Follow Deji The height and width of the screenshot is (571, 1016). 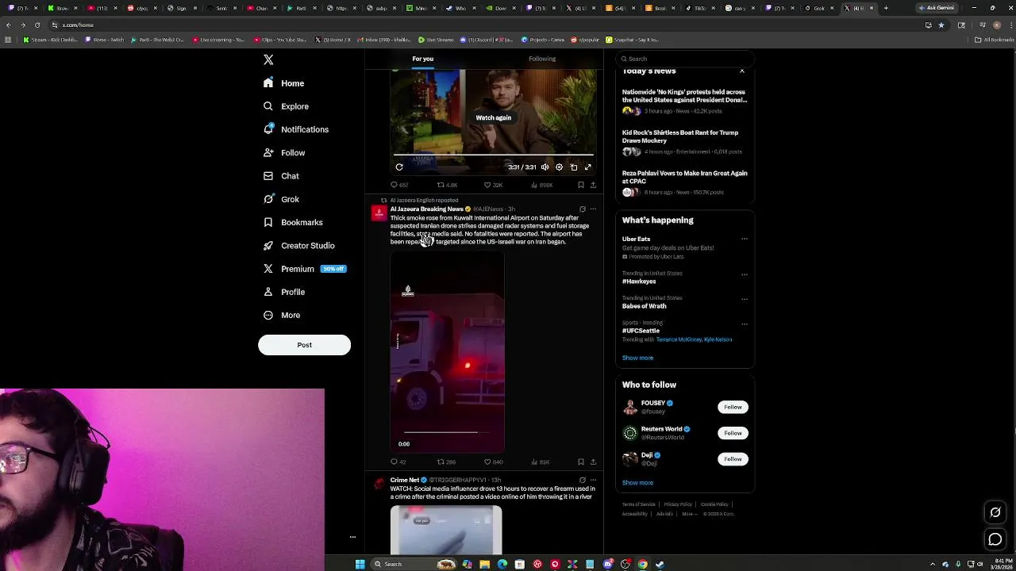pyautogui.click(x=733, y=459)
